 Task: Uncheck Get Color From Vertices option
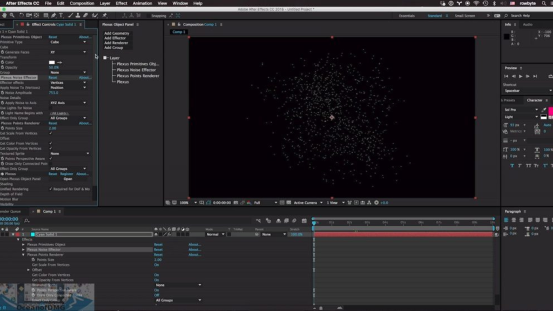point(51,144)
